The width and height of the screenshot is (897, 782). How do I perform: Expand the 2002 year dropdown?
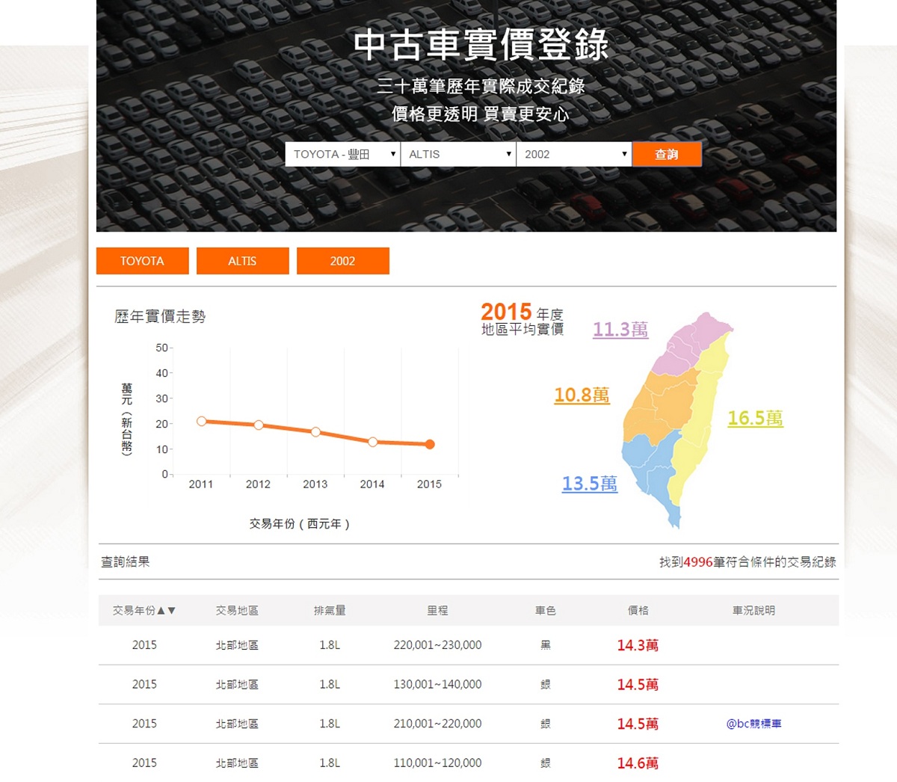573,154
